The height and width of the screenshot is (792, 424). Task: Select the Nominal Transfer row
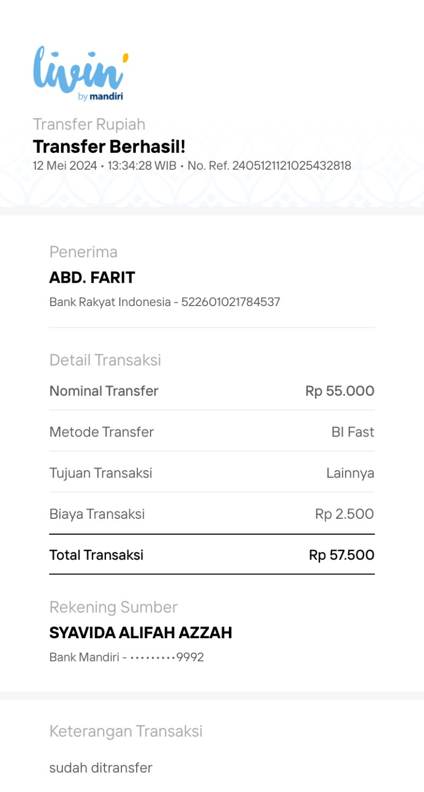[212, 391]
